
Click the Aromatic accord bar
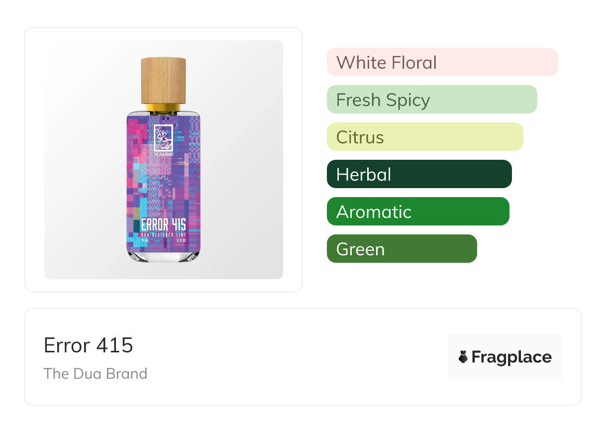tap(417, 212)
